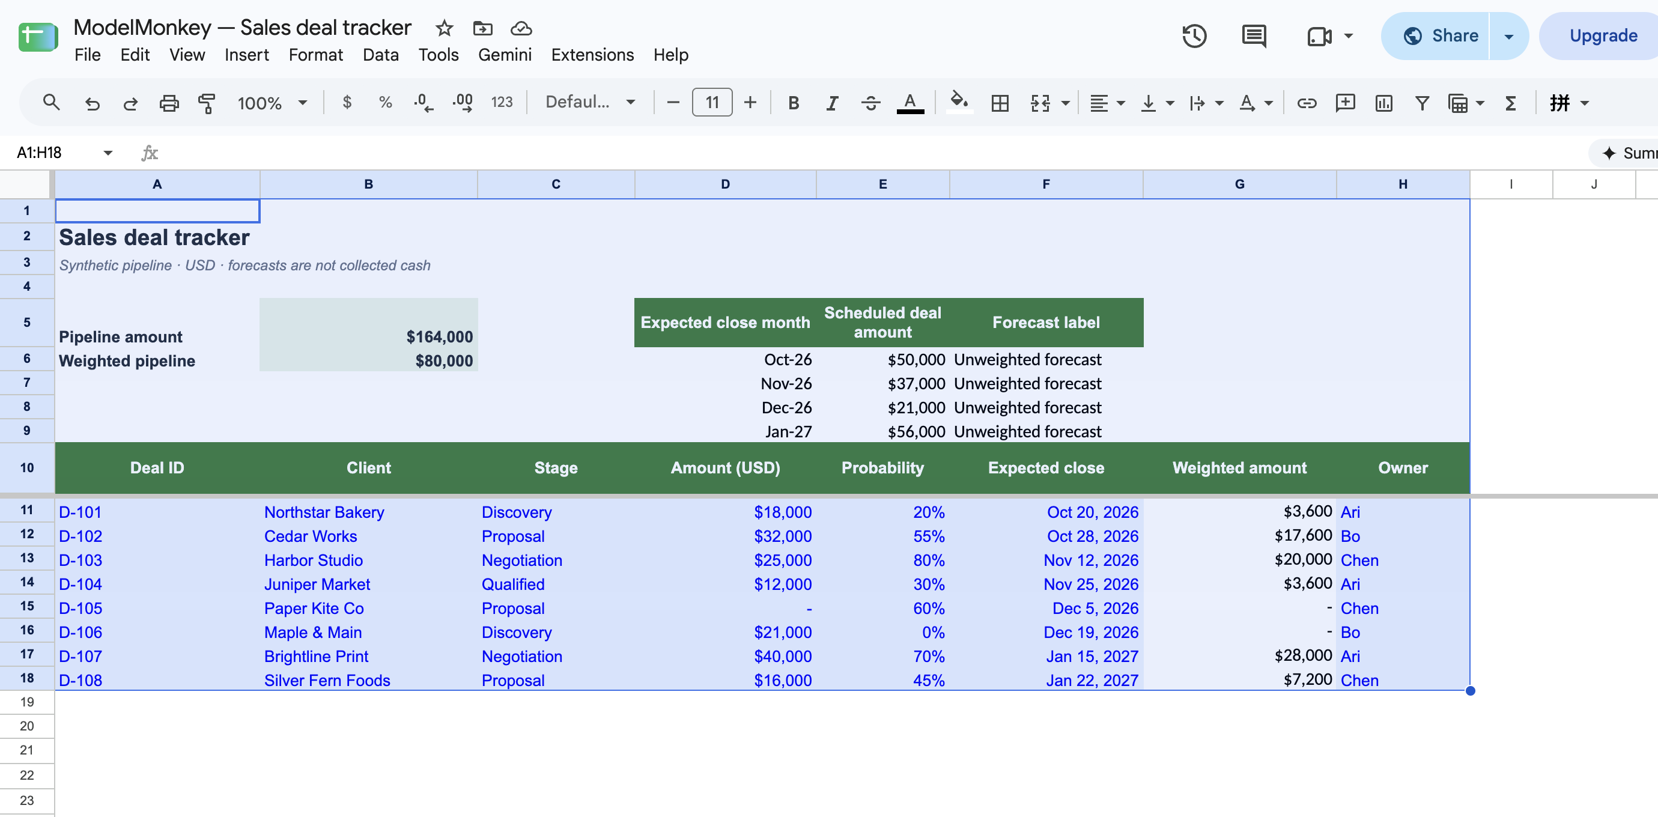Open the name box dropdown arrow
This screenshot has width=1658, height=817.
[x=108, y=153]
